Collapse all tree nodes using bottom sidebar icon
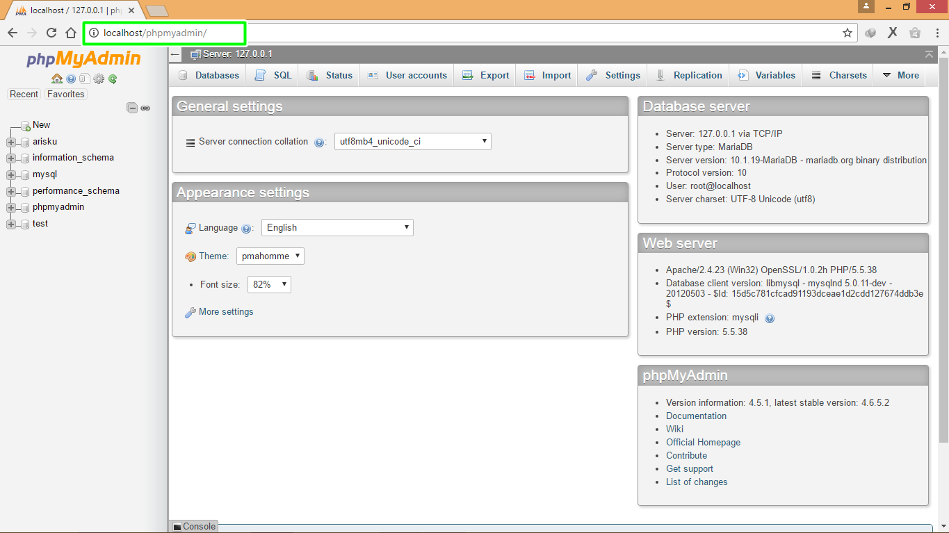 pos(132,108)
